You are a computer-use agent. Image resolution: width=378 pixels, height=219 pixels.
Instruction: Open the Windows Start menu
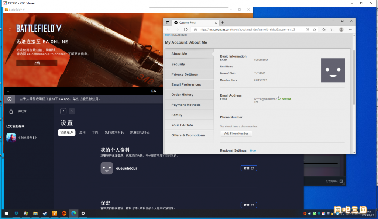click(7, 213)
